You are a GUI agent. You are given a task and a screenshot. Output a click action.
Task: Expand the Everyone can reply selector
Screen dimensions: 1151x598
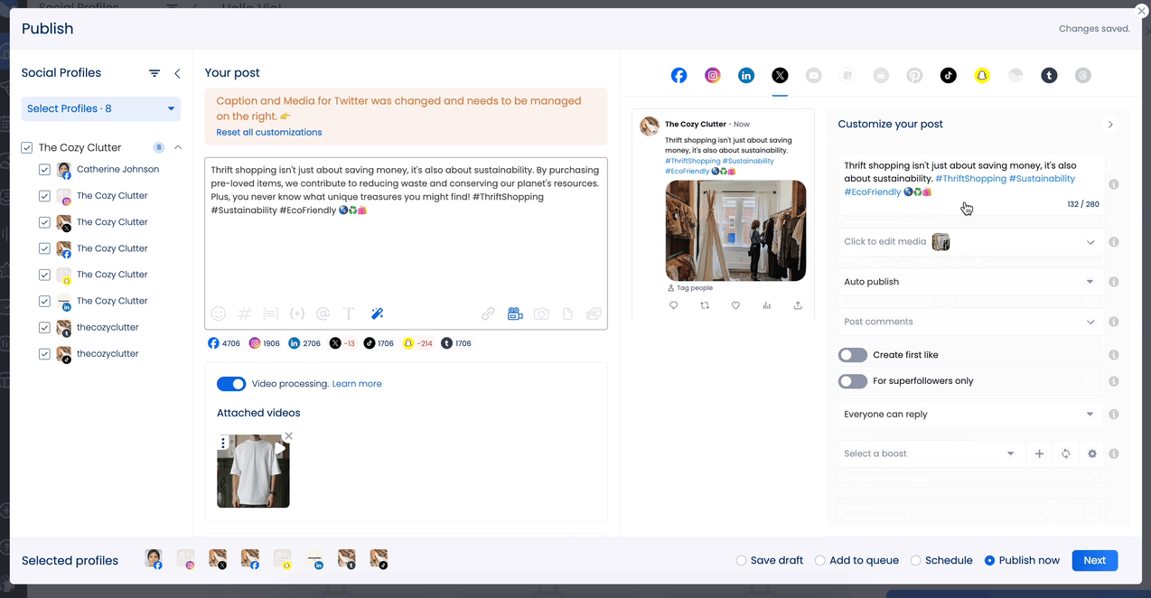[x=970, y=414]
